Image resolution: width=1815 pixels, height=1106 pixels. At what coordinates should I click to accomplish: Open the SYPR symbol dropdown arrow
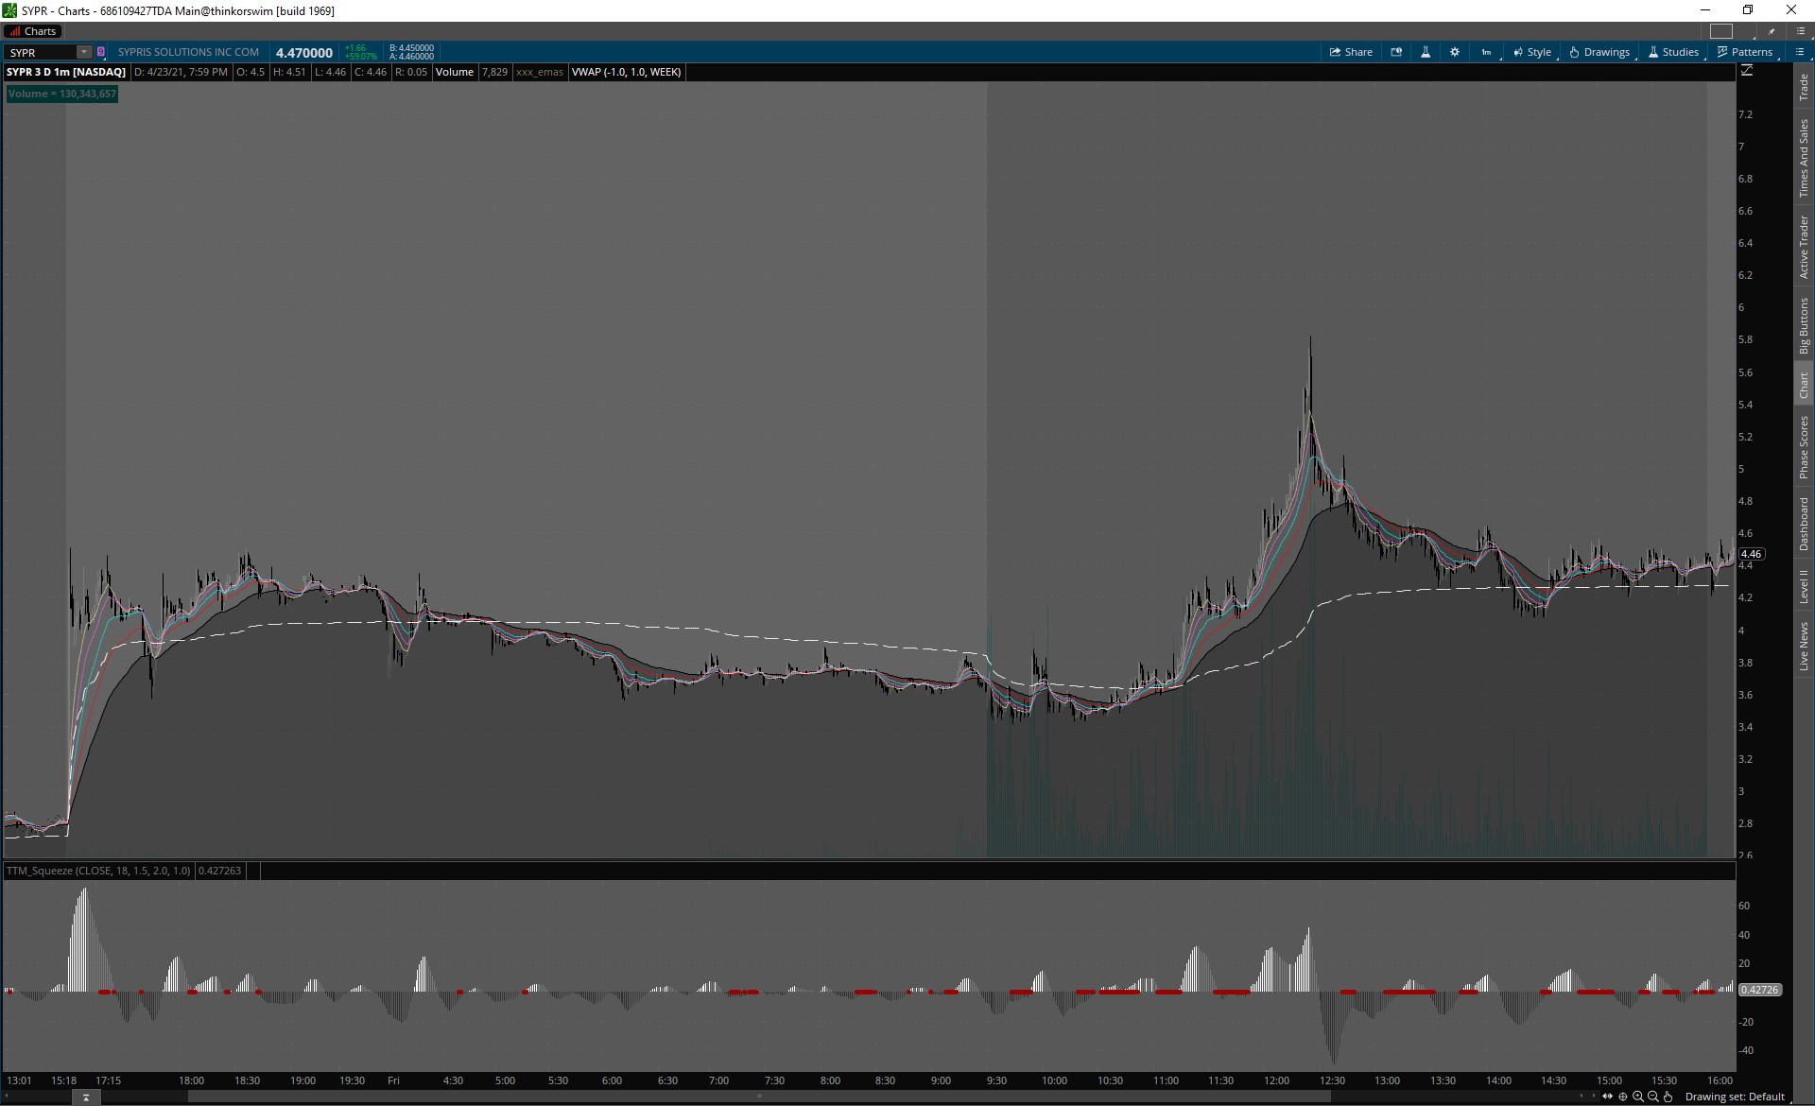pyautogui.click(x=84, y=52)
